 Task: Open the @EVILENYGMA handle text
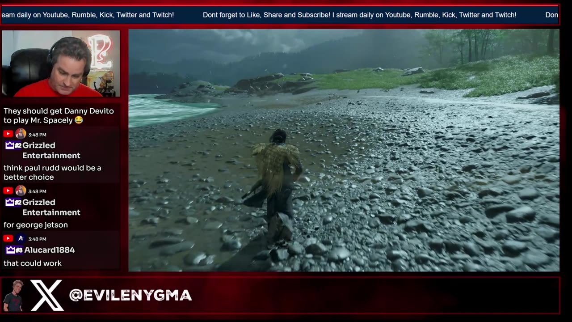(130, 295)
